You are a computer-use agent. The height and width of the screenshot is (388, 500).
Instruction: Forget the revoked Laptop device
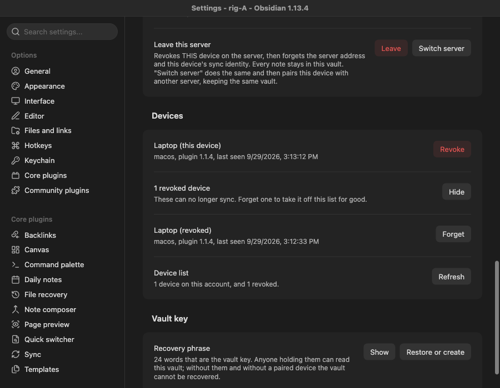(453, 234)
